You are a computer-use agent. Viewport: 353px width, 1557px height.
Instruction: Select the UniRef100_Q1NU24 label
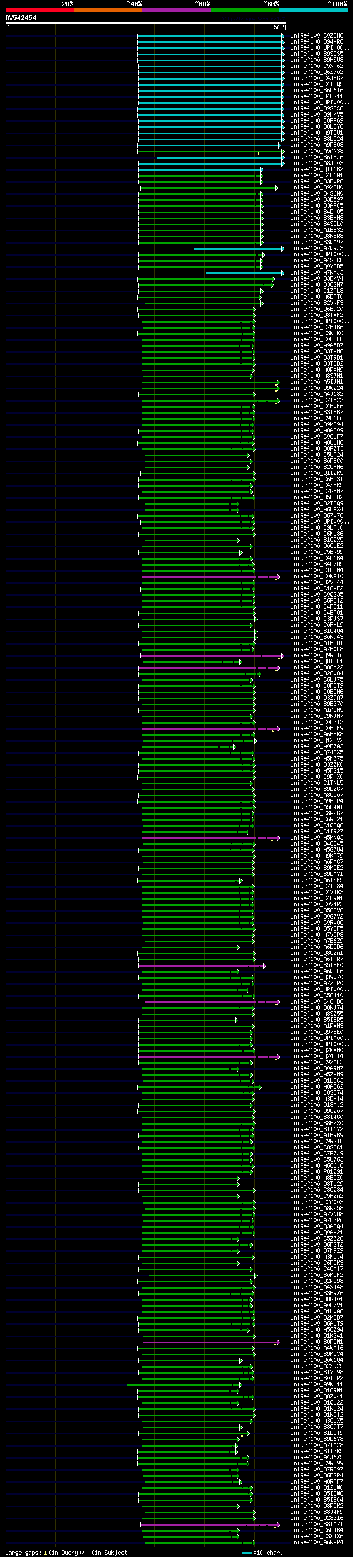click(317, 1408)
